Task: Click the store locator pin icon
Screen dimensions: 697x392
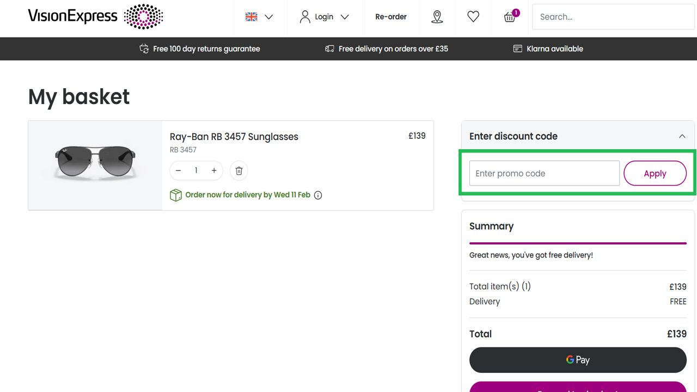Action: [437, 17]
